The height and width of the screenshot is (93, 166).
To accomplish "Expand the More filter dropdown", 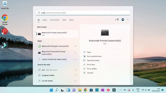I will coord(72,20).
